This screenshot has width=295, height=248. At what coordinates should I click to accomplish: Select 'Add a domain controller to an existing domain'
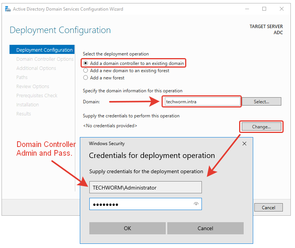click(x=86, y=63)
